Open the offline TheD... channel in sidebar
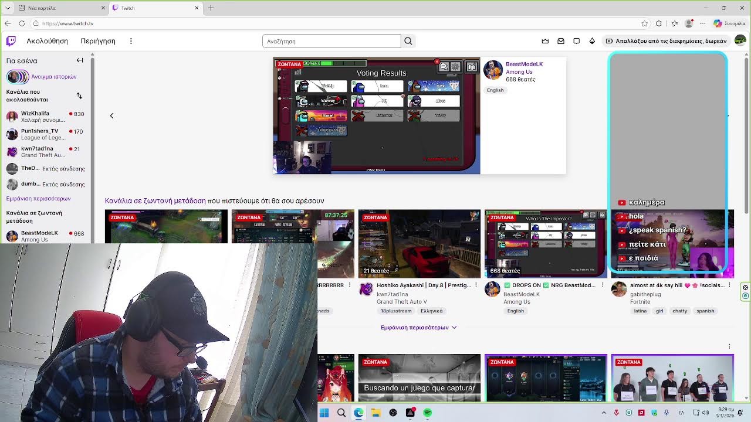This screenshot has height=422, width=751. click(x=46, y=168)
